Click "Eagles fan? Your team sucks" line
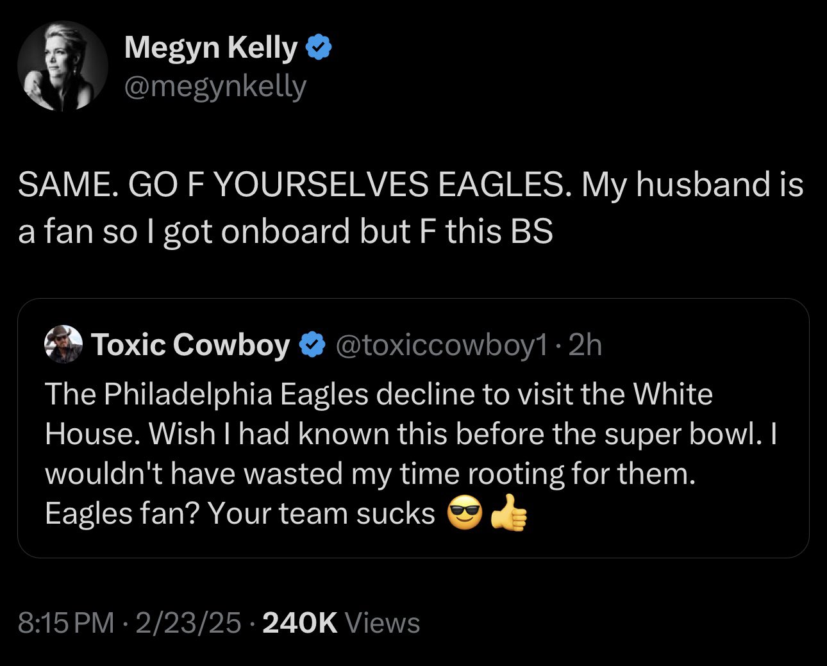Viewport: 827px width, 666px height. (240, 513)
